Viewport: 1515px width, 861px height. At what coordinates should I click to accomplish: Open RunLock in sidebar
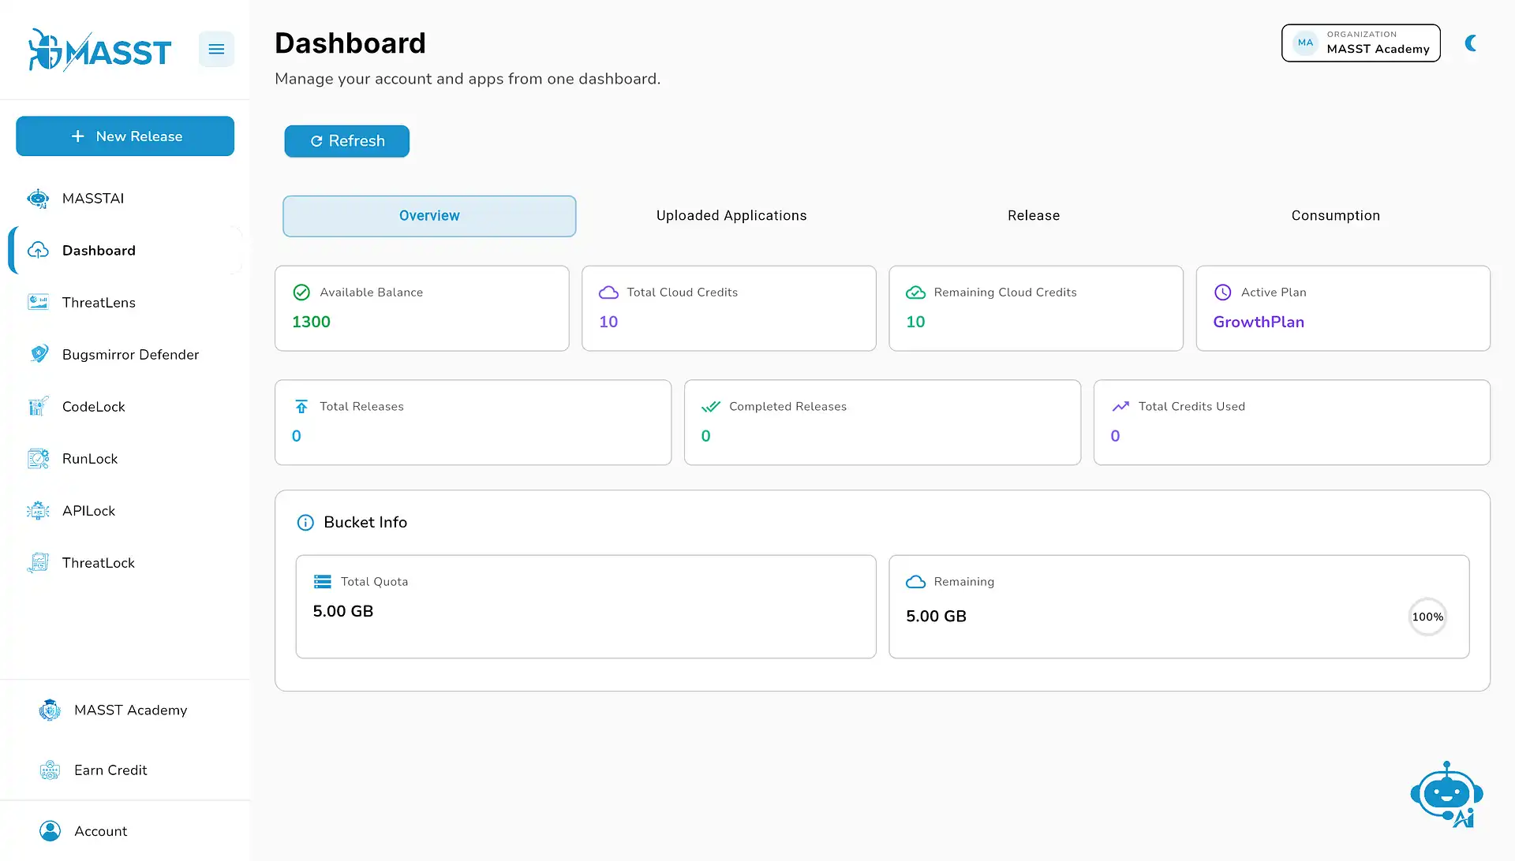point(125,459)
